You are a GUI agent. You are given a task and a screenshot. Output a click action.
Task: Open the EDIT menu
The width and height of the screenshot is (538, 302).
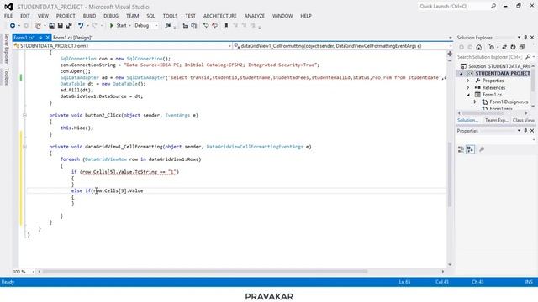24,16
